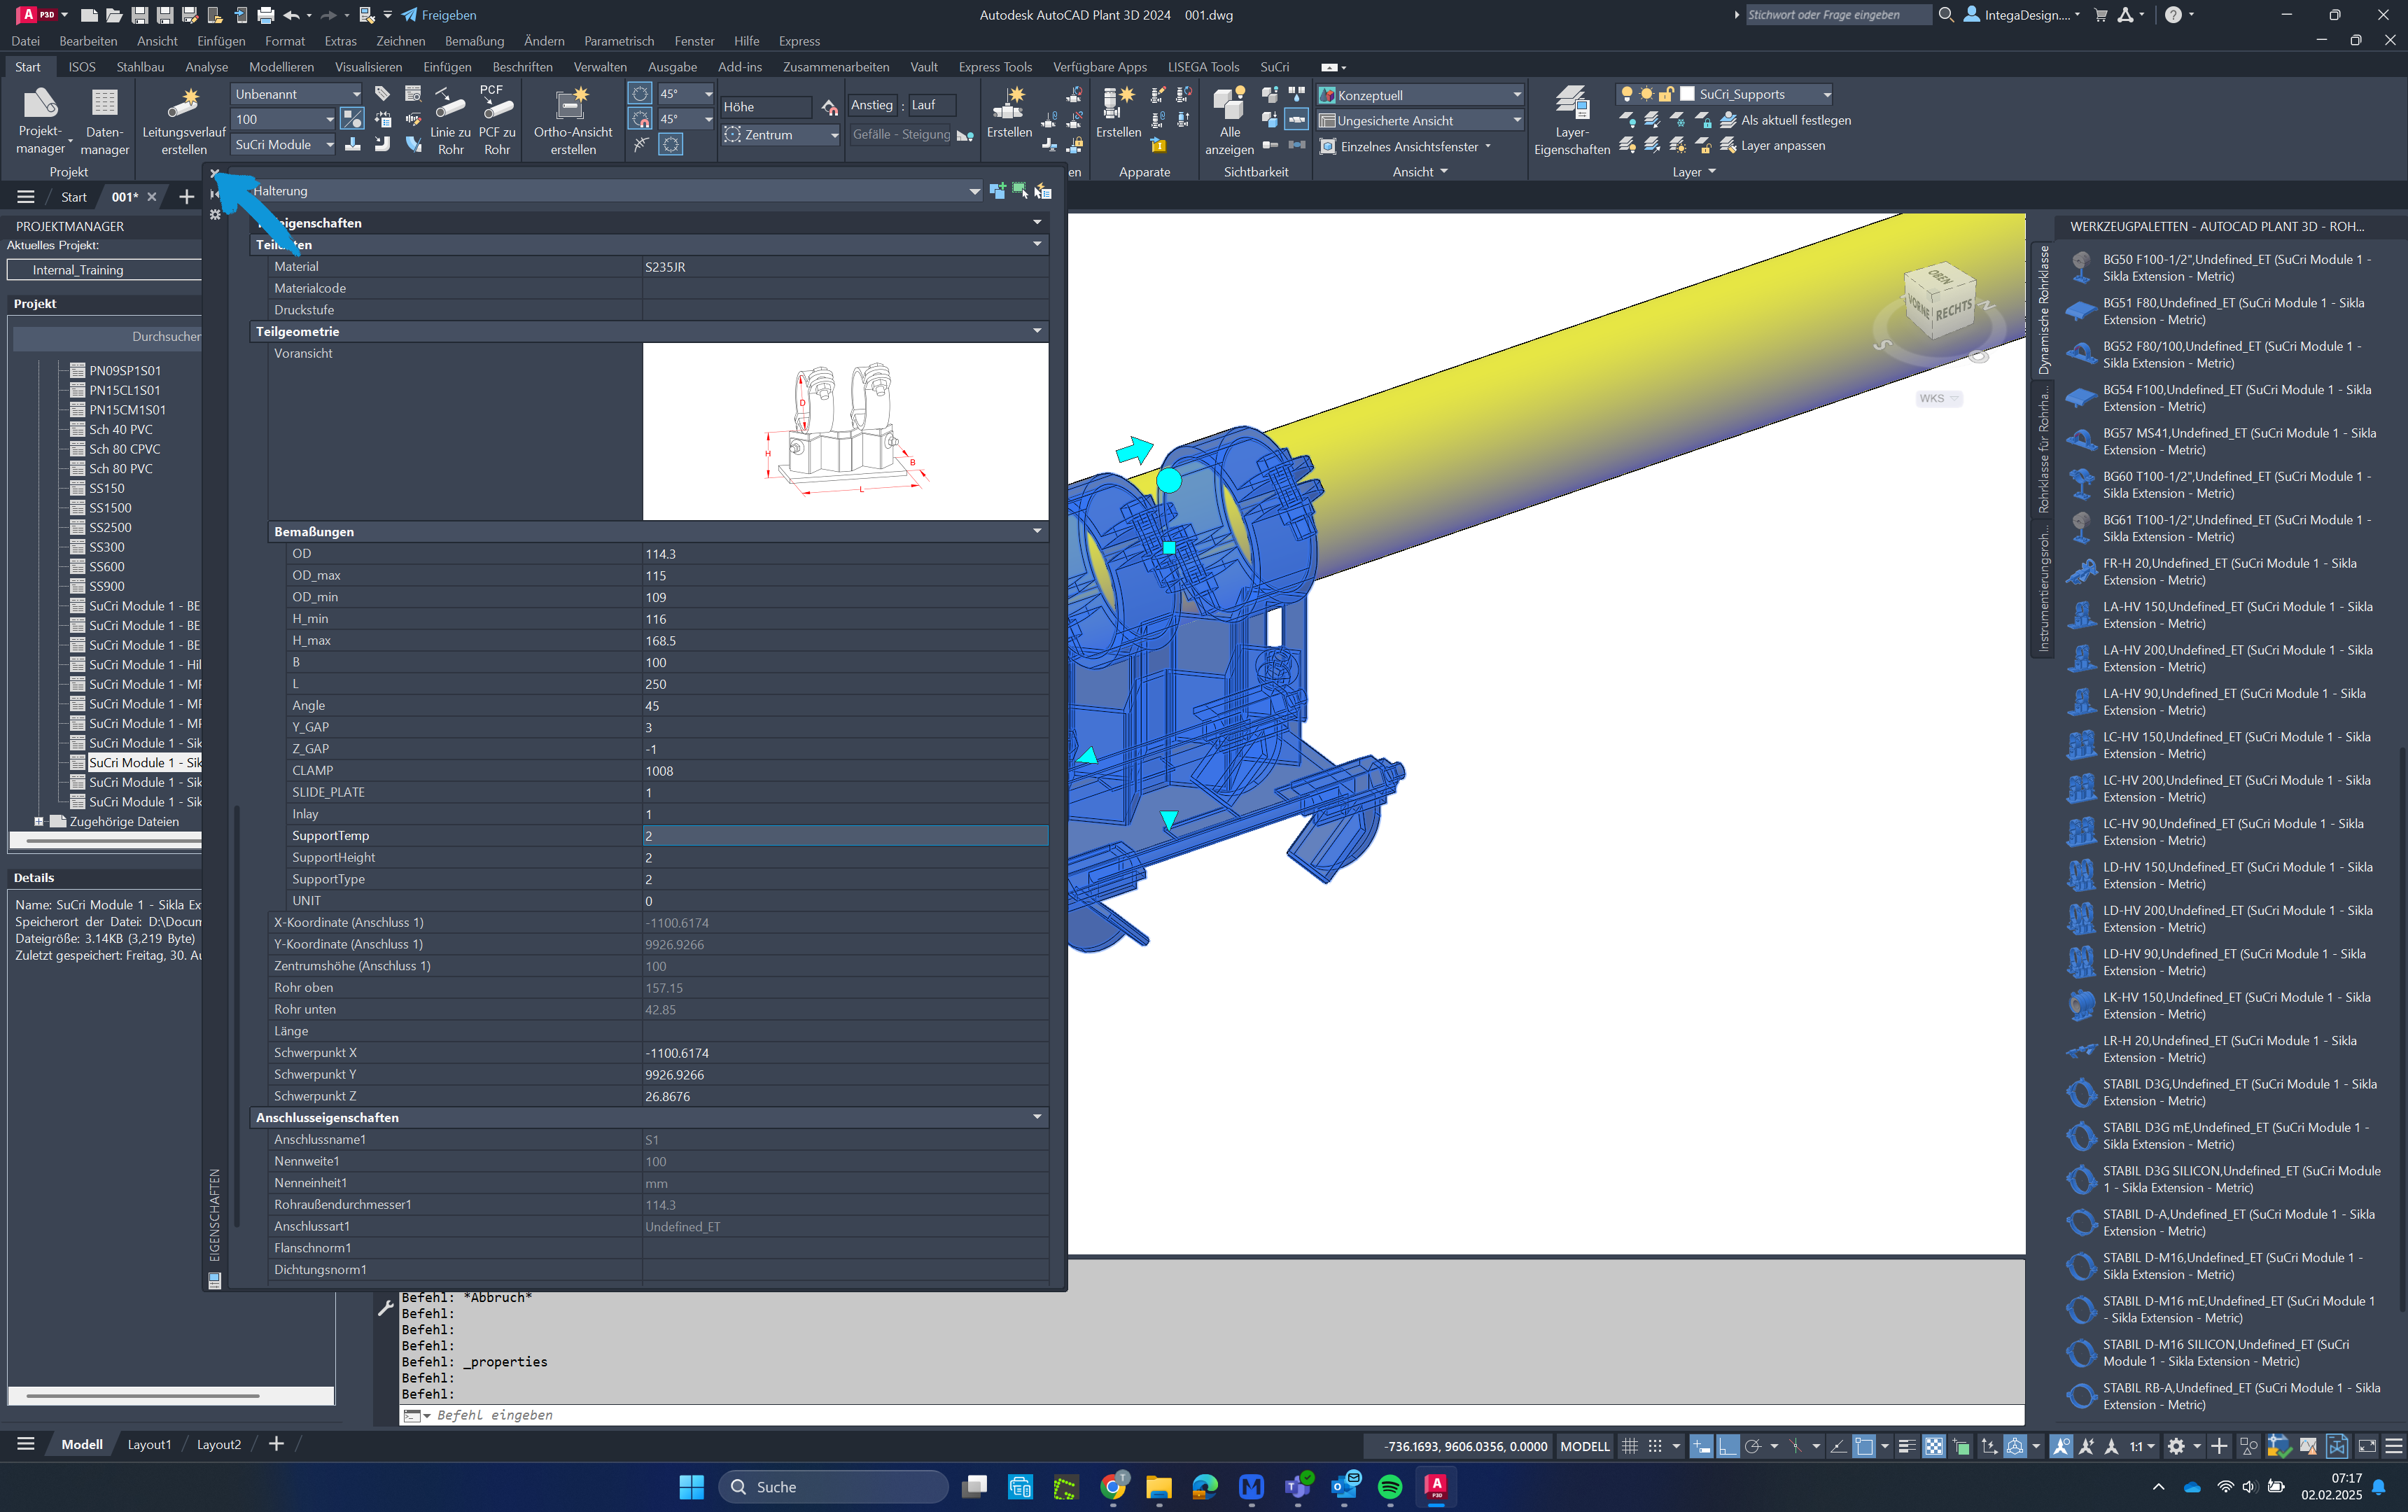Click the MODELL button in status bar
The width and height of the screenshot is (2408, 1512).
click(1585, 1446)
